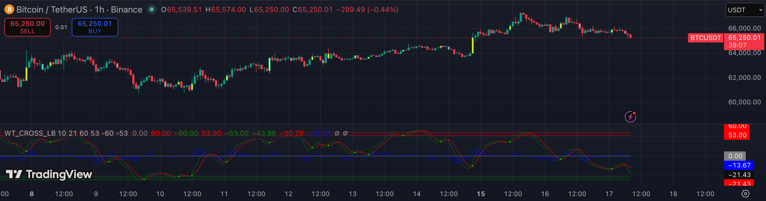Click the red −30.28 legend value in the indicator

tap(292, 133)
